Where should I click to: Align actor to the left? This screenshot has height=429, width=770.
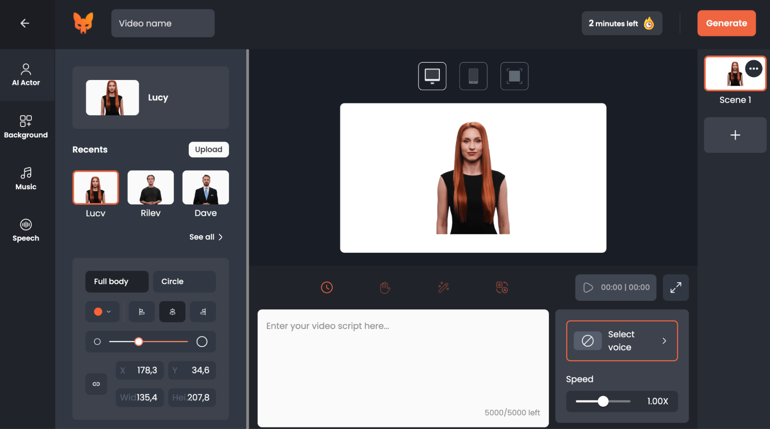point(142,312)
